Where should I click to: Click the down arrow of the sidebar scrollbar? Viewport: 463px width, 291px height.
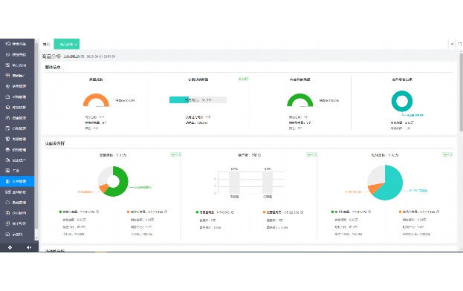(x=36, y=238)
